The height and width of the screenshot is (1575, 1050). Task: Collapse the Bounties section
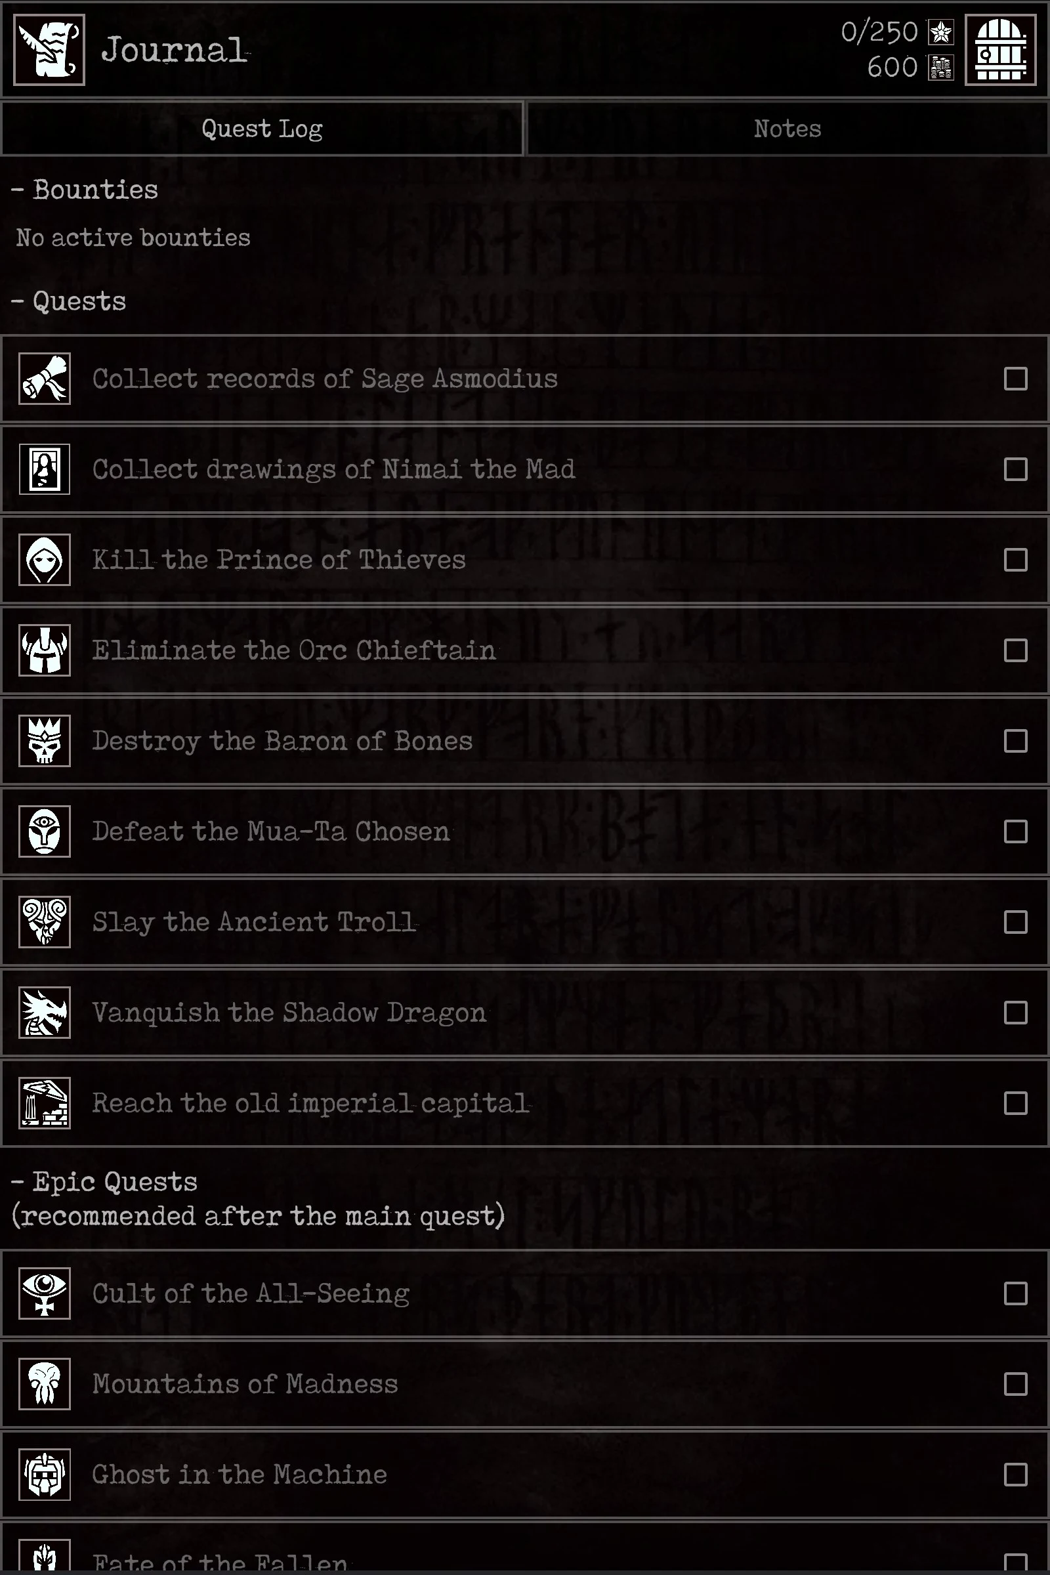(x=85, y=190)
